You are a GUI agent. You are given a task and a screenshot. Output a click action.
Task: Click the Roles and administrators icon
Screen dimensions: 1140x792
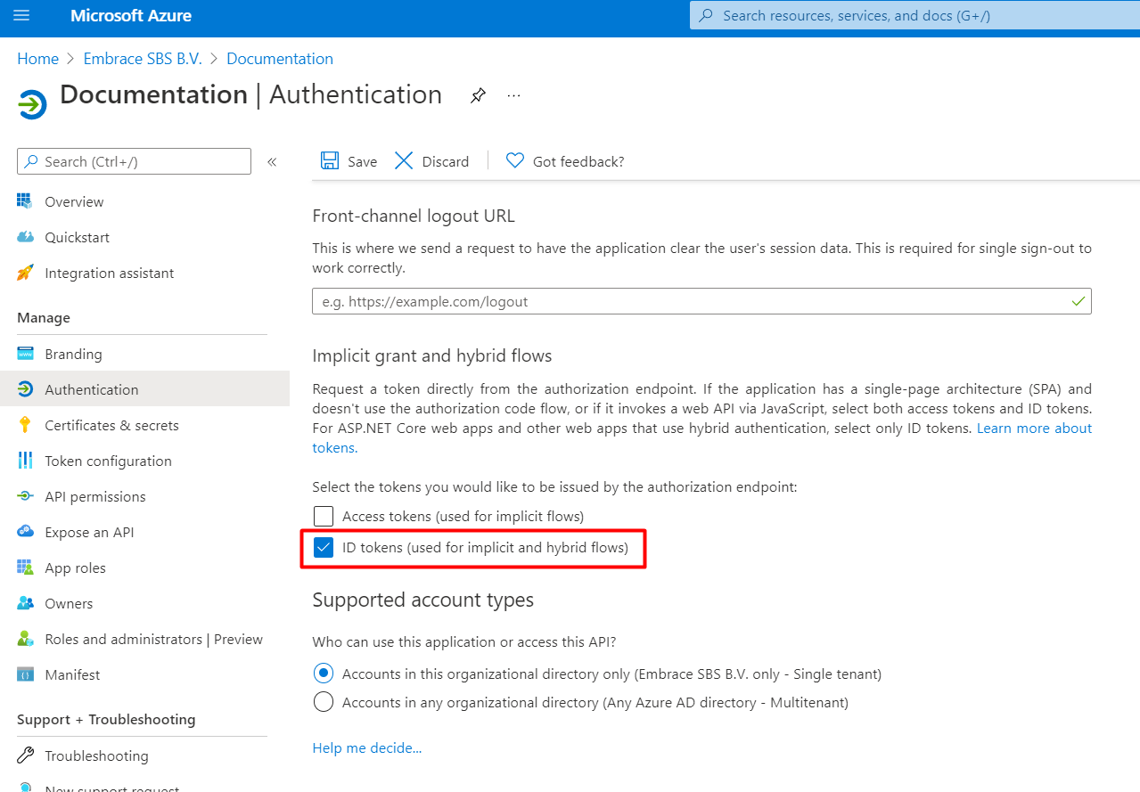pyautogui.click(x=26, y=639)
